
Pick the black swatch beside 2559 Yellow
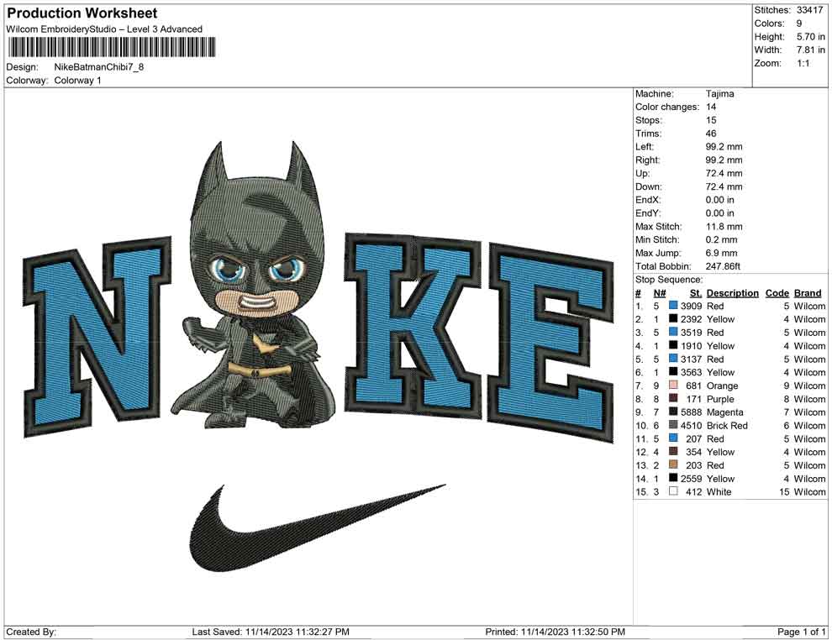pyautogui.click(x=673, y=478)
